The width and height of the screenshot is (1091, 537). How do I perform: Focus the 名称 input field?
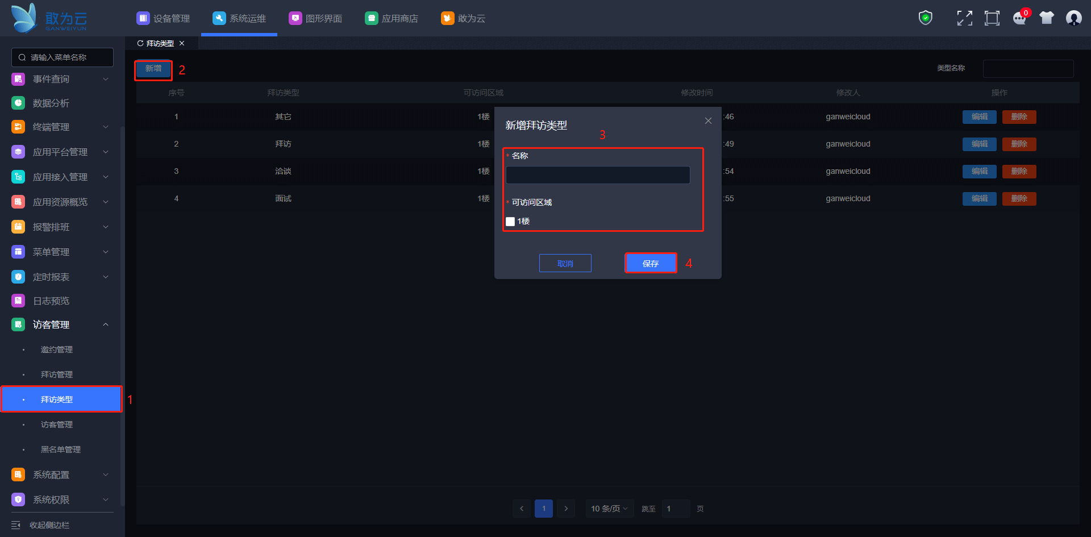pos(598,175)
